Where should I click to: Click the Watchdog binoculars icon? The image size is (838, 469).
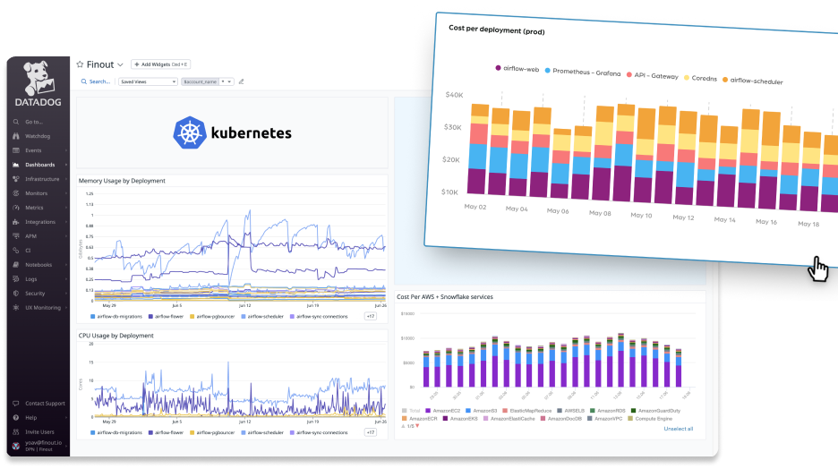[16, 136]
